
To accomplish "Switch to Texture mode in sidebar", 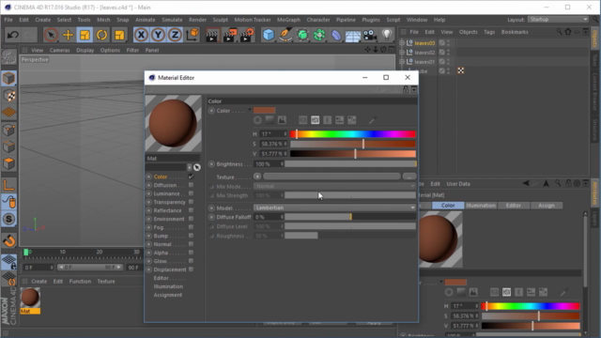I will point(8,96).
